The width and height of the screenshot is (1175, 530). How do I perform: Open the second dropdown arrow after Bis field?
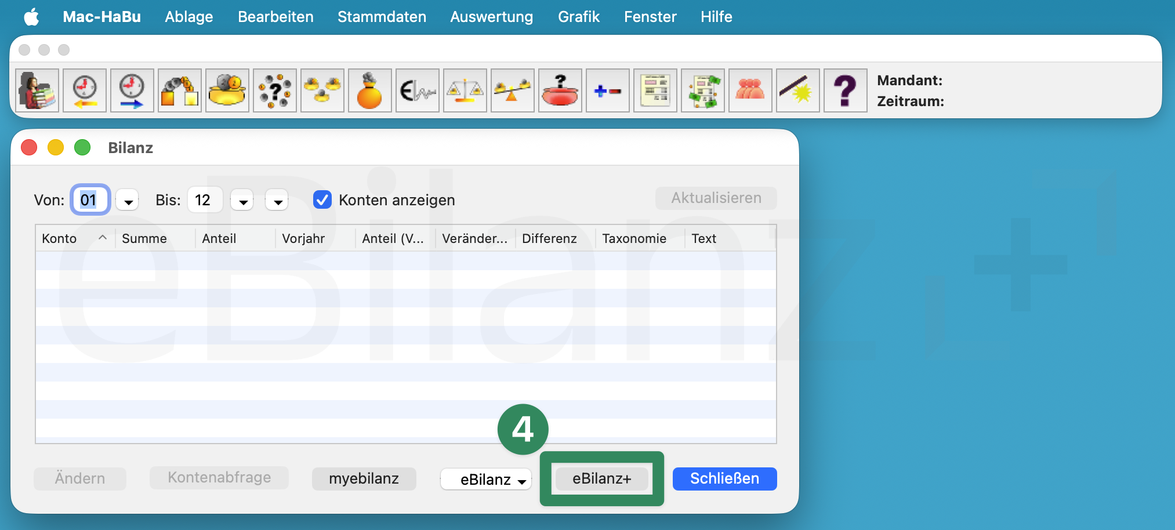click(x=277, y=201)
